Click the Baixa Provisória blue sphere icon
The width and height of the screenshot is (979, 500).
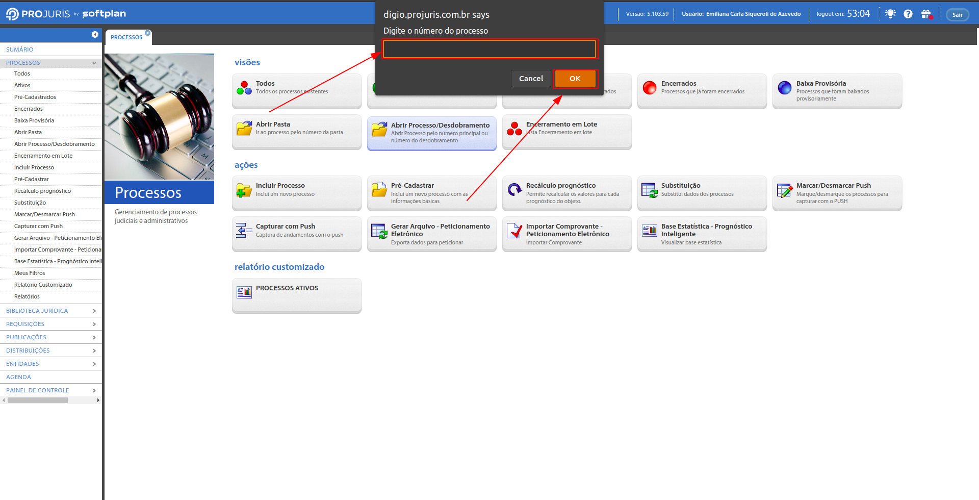785,88
